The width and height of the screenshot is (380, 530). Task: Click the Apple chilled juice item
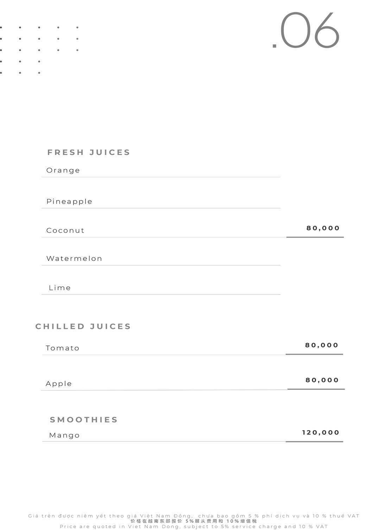(x=59, y=384)
